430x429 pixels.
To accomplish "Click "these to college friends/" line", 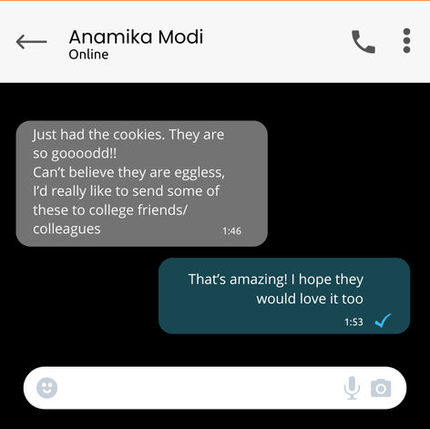I will point(110,210).
